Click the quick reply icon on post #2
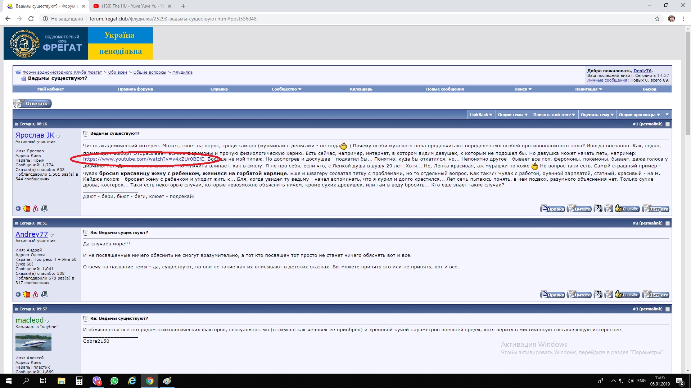Viewport: 691px width, 388px height. (609, 295)
